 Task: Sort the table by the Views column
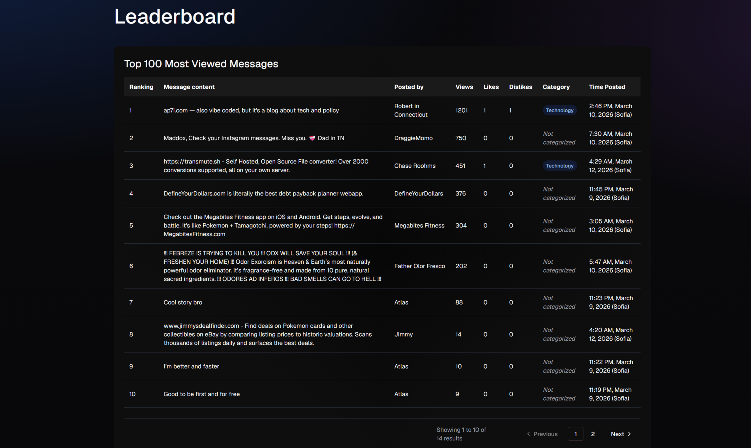[464, 87]
